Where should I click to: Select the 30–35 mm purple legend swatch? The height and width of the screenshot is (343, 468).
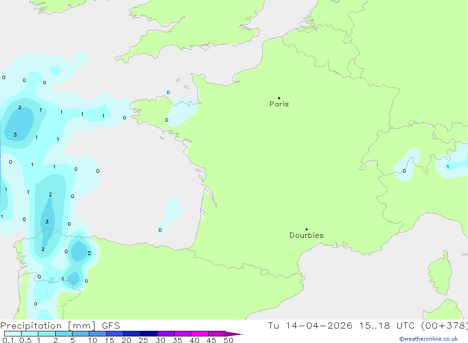pos(166,334)
